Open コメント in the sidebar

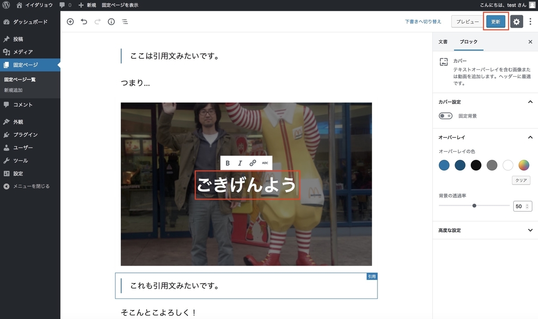(x=30, y=105)
